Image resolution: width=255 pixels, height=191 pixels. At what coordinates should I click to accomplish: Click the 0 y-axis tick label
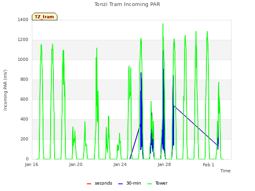pos(27,159)
